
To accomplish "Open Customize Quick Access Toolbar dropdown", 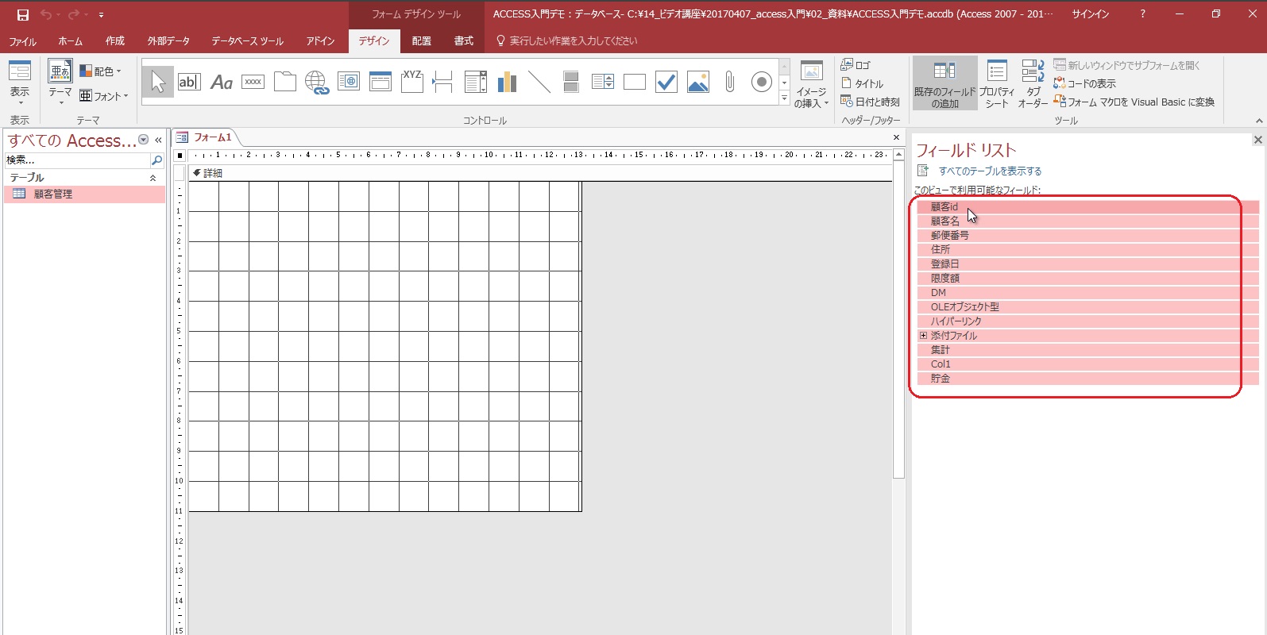I will [x=101, y=15].
